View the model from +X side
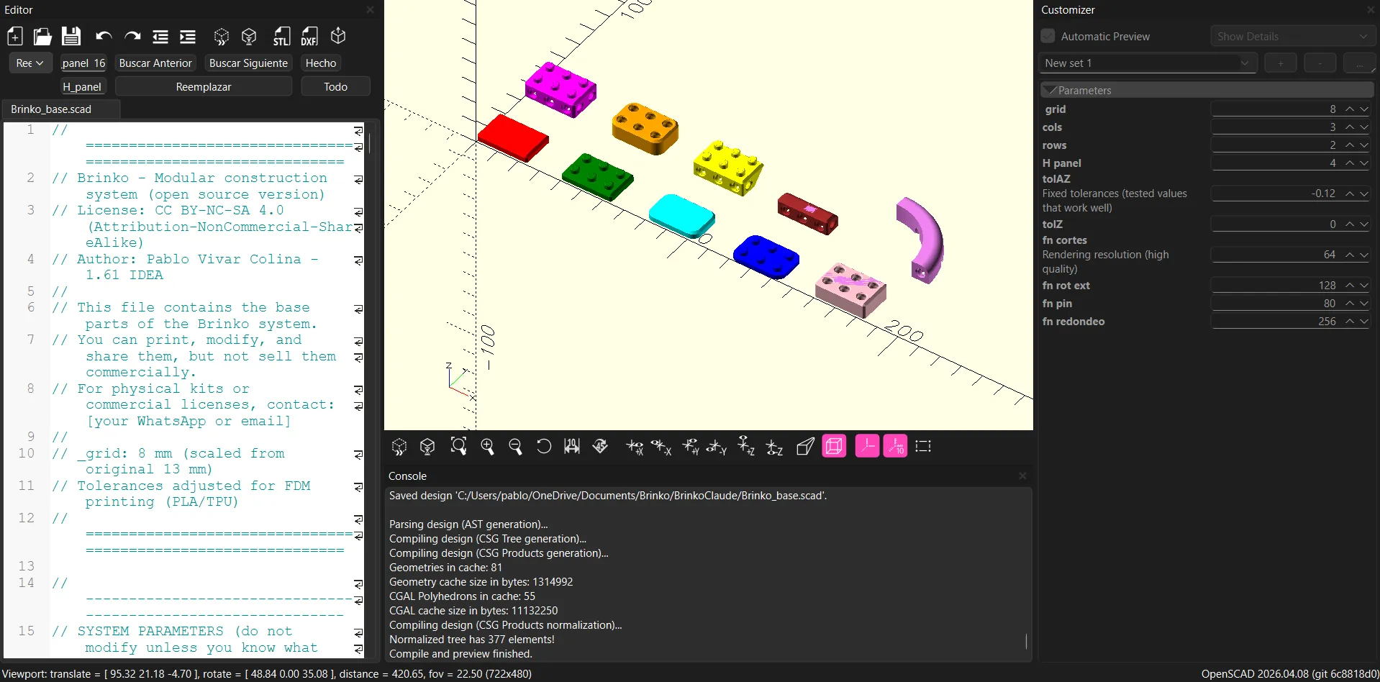The height and width of the screenshot is (682, 1380). point(634,447)
